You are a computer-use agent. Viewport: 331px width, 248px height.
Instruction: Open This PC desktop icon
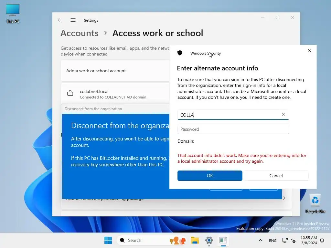tap(13, 14)
